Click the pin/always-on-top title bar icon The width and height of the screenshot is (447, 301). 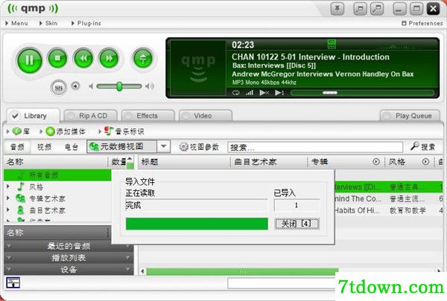click(x=337, y=9)
